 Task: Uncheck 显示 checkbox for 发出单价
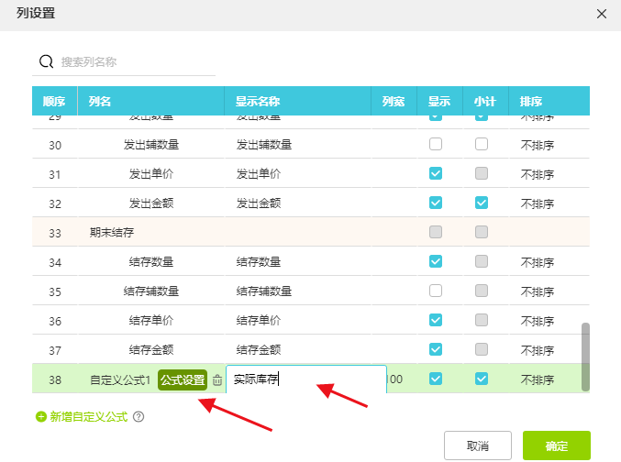pyautogui.click(x=436, y=173)
